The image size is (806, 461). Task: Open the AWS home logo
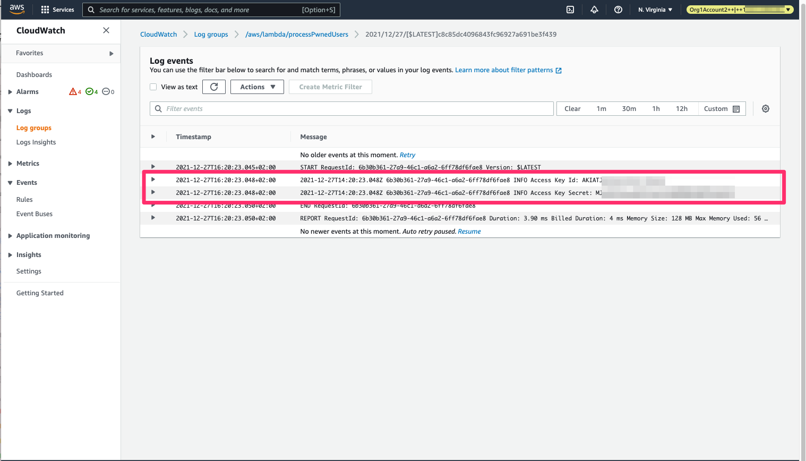[x=17, y=9]
